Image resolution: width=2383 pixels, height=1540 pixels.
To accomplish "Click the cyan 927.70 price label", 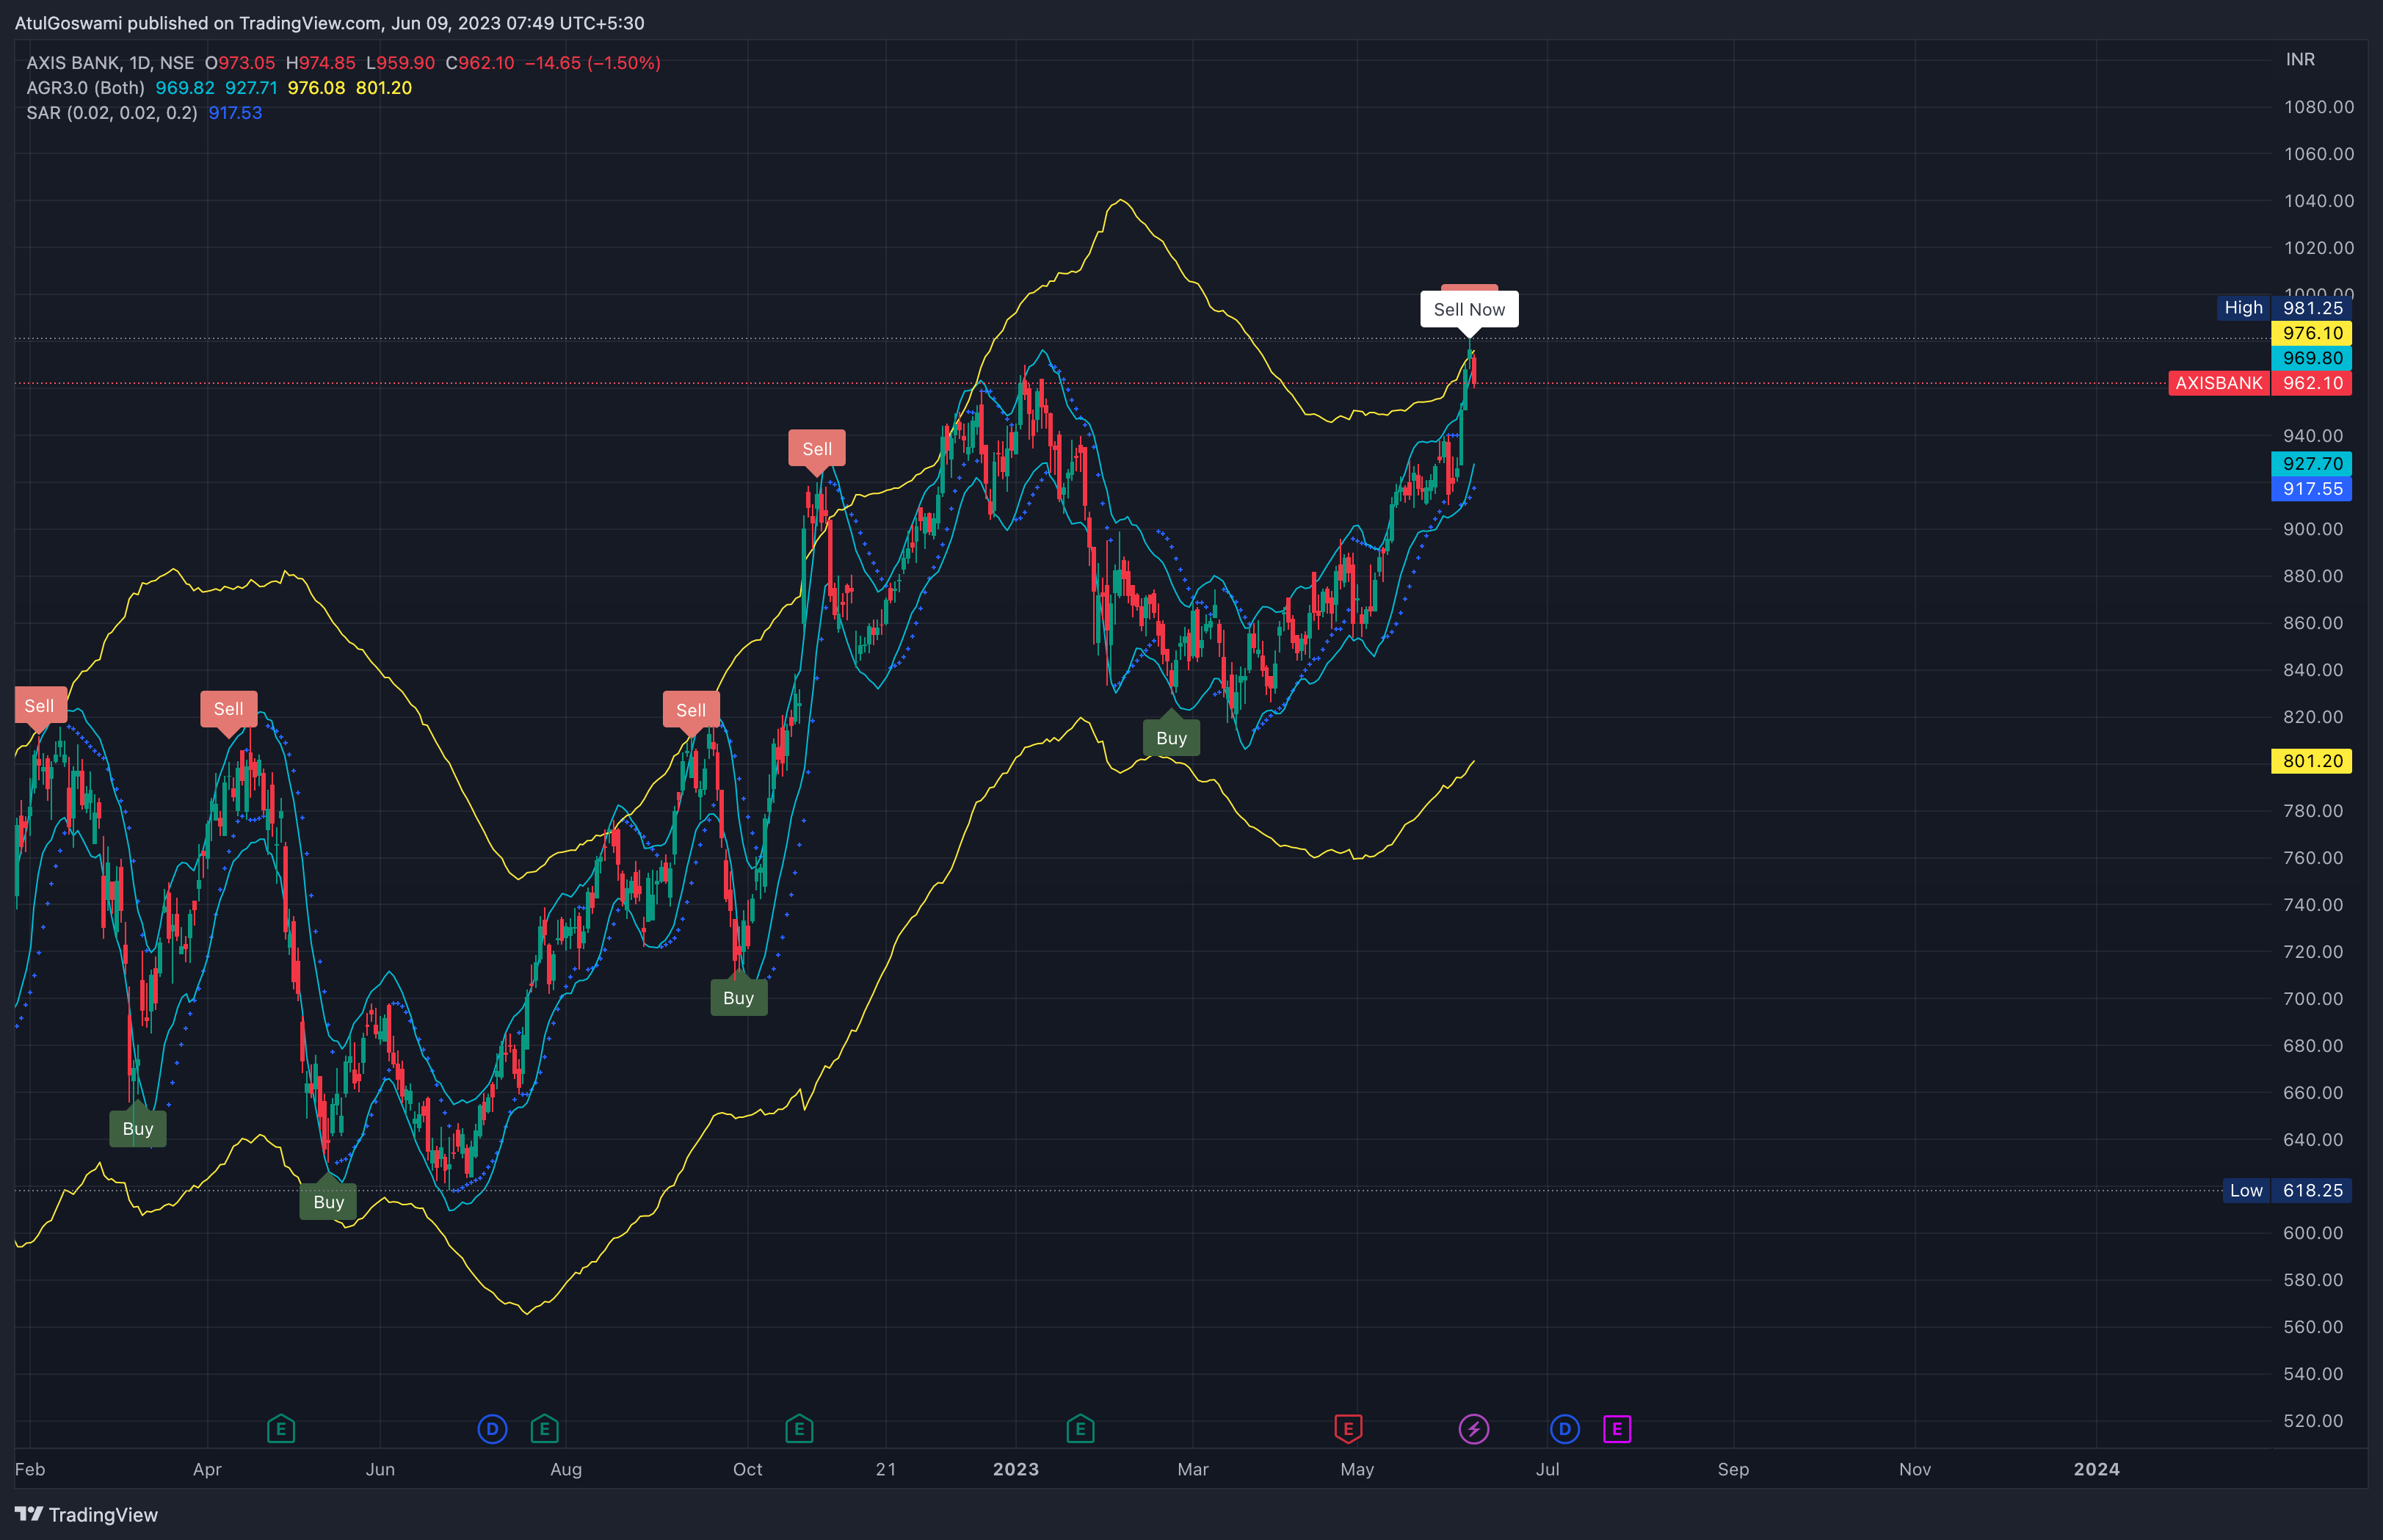I will [x=2312, y=464].
